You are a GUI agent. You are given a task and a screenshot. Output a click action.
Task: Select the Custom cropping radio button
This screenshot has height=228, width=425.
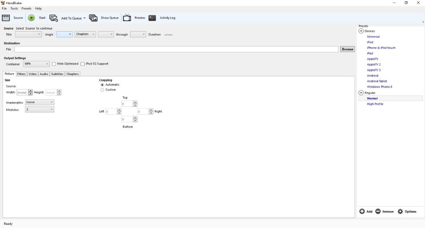point(102,90)
